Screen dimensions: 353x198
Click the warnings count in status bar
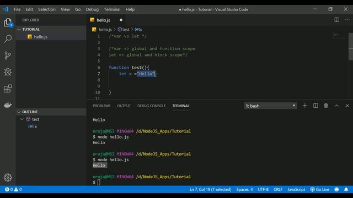18,189
